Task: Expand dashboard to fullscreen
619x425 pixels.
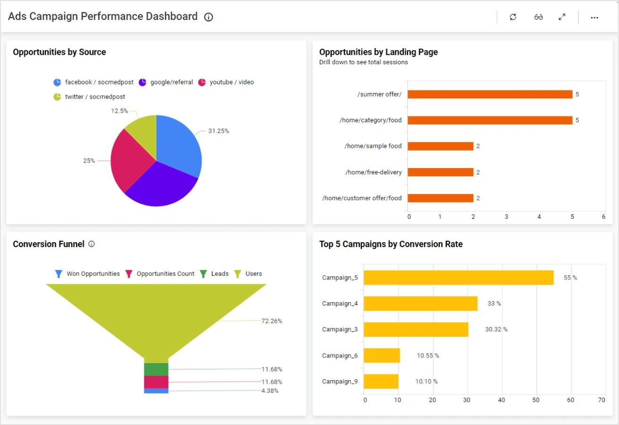Action: coord(562,17)
